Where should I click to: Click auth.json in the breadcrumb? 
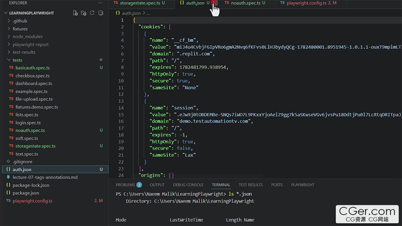pos(131,13)
